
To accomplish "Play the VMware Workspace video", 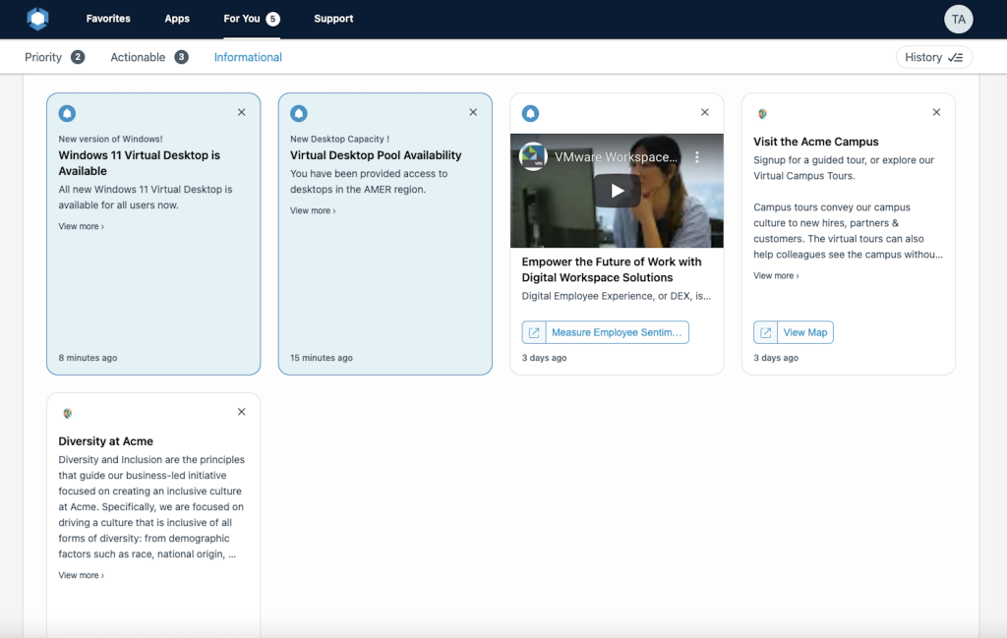I will click(617, 191).
